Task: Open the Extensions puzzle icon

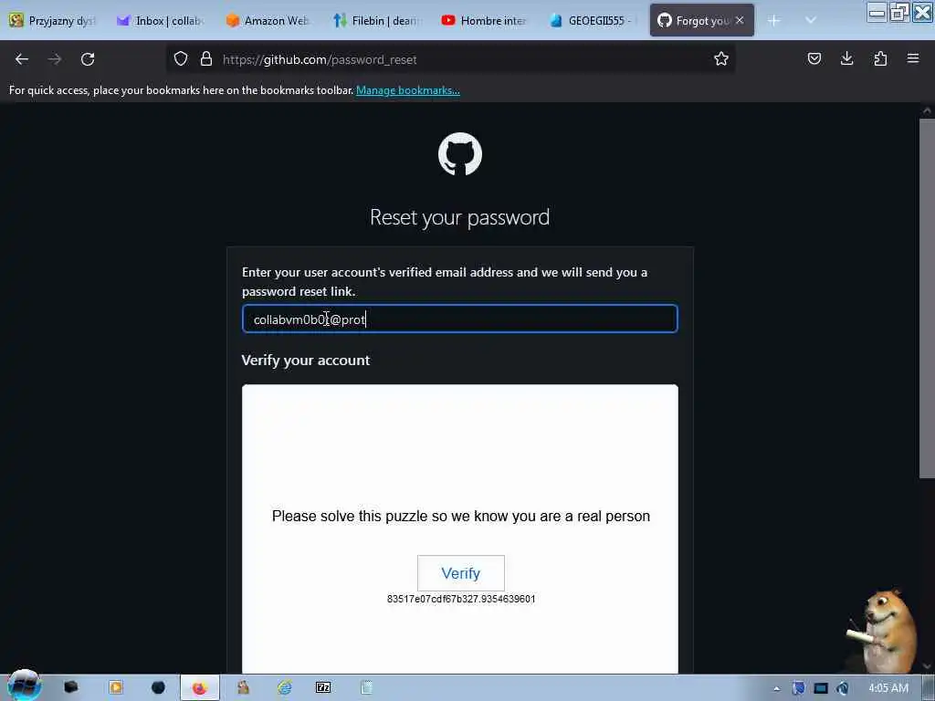Action: click(x=880, y=58)
